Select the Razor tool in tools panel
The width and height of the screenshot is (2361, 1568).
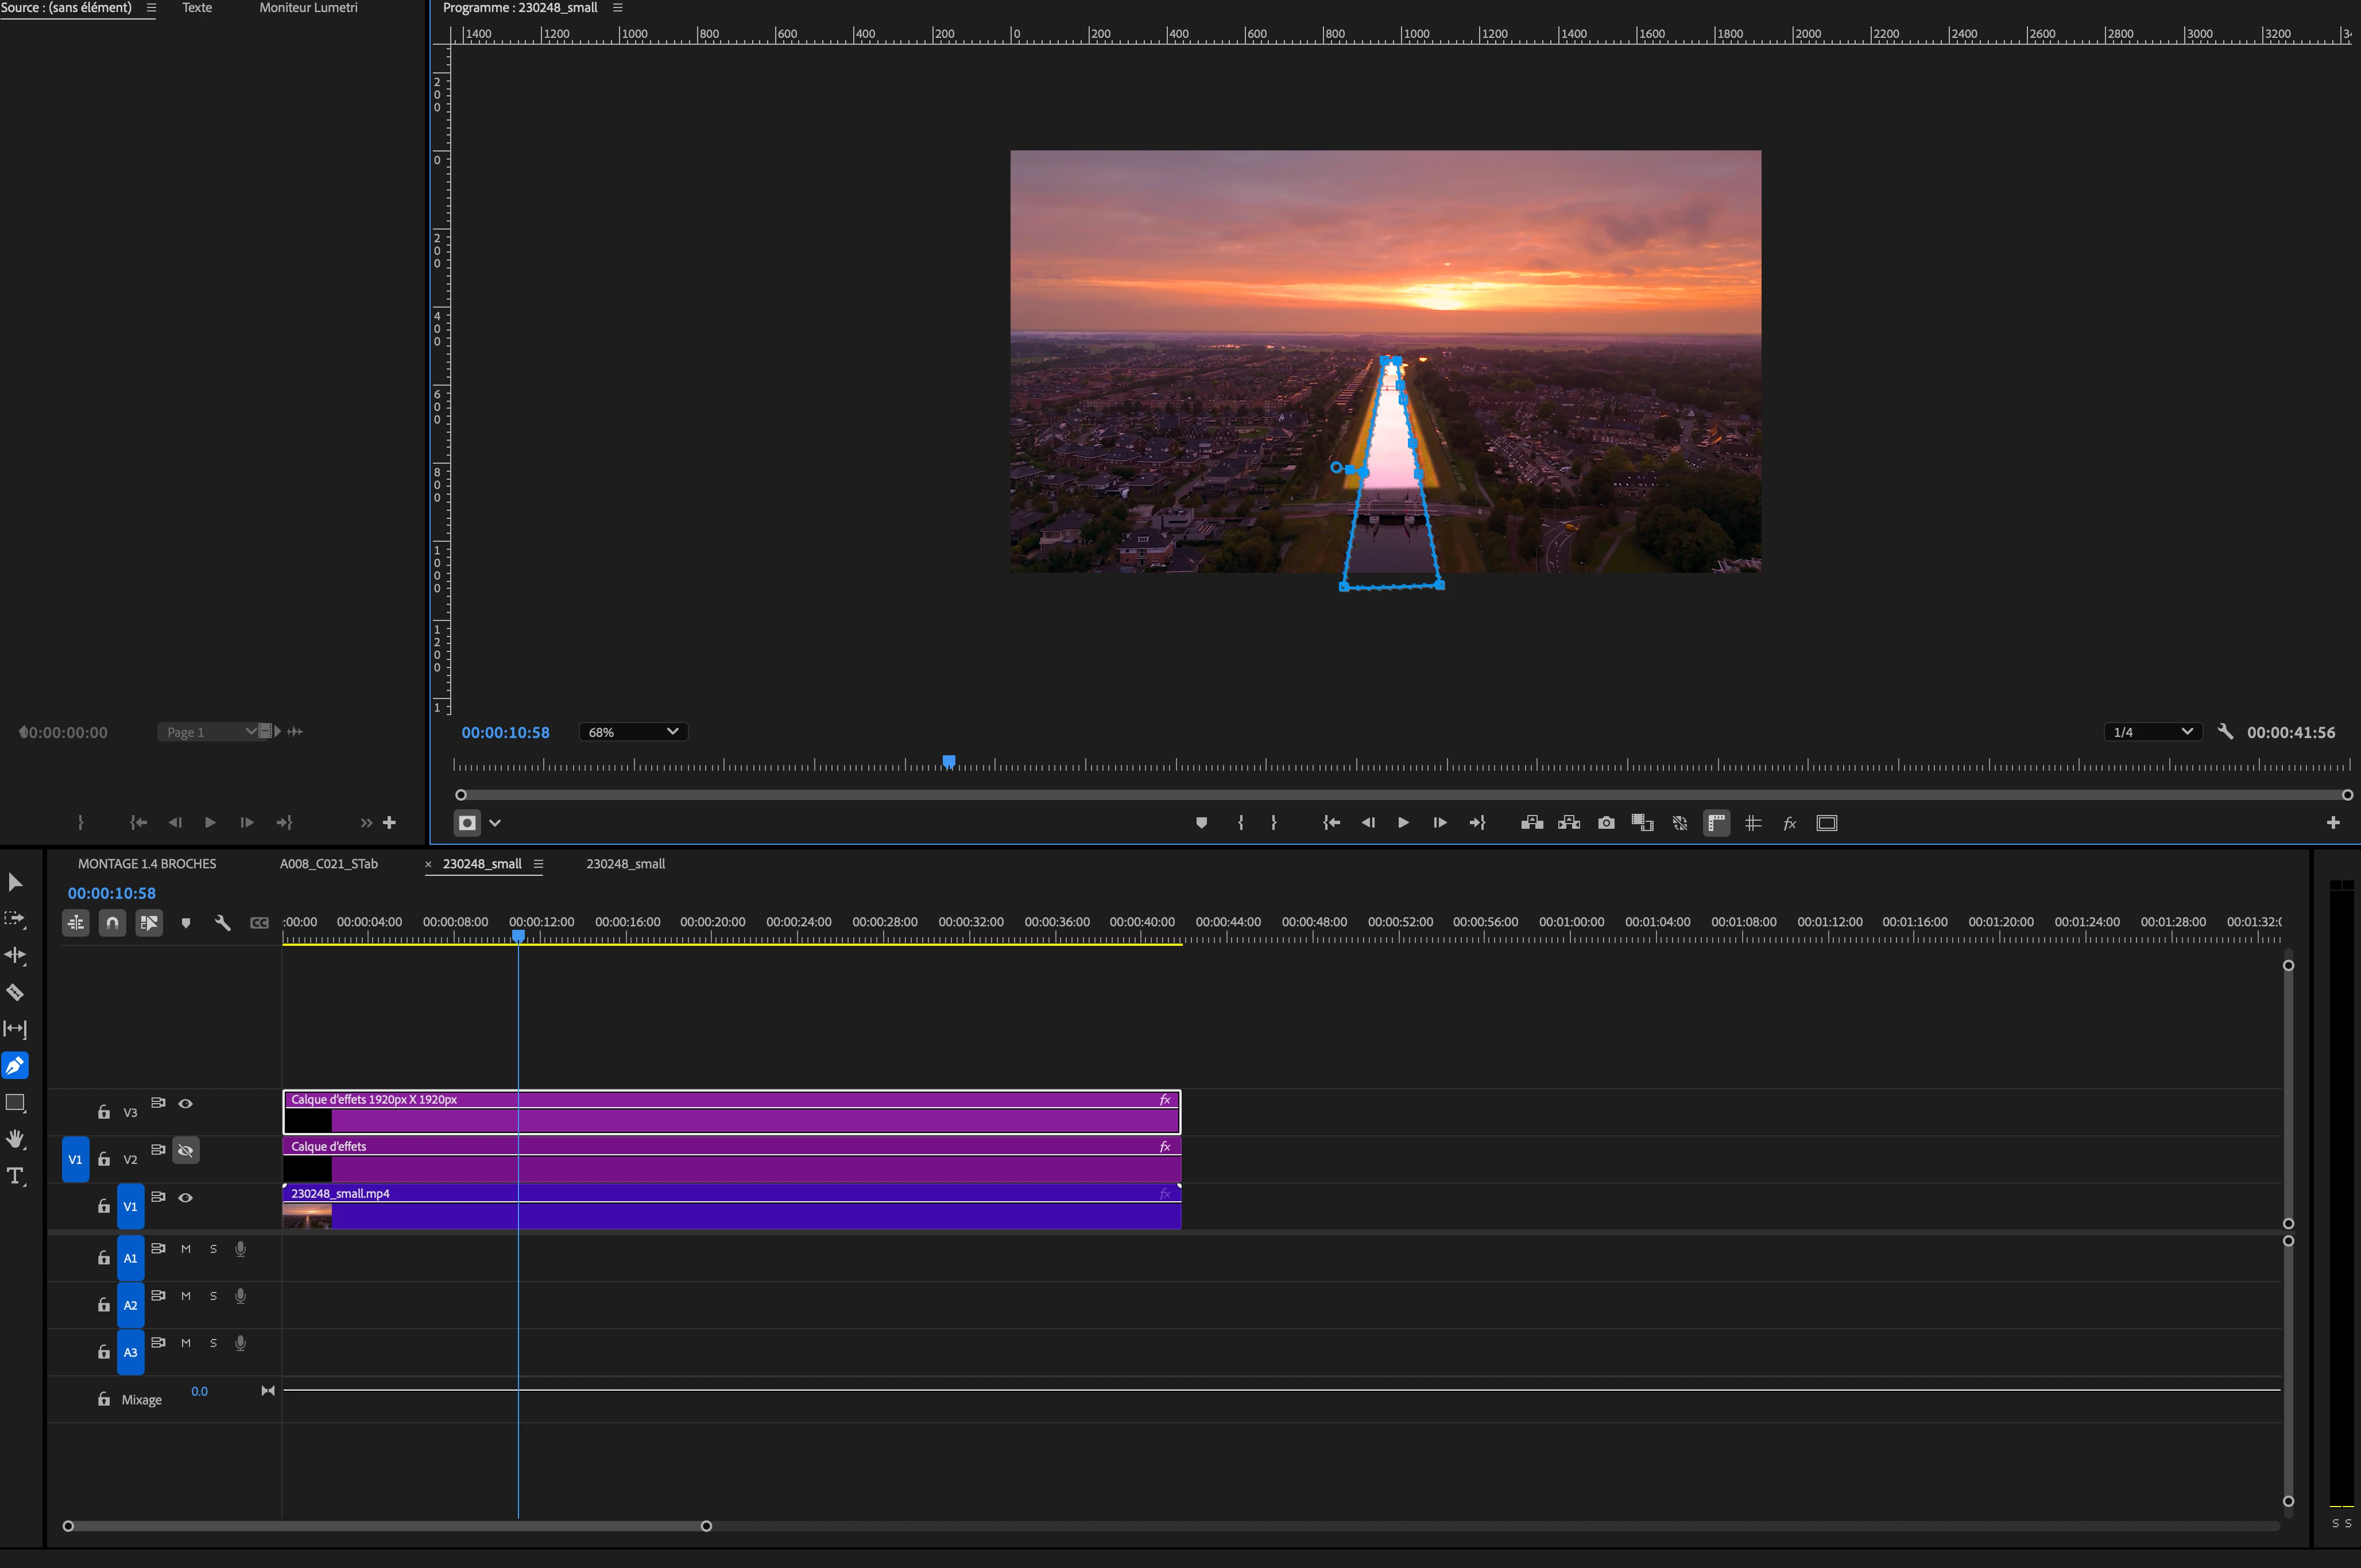[15, 993]
